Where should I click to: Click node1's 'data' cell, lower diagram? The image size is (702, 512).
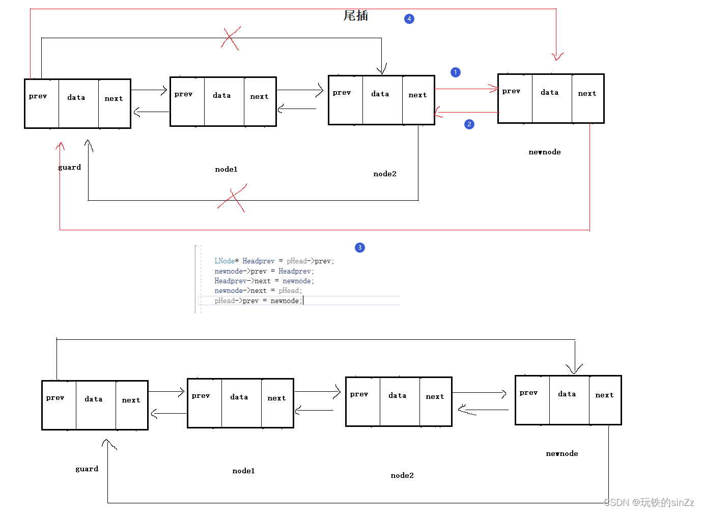[241, 403]
